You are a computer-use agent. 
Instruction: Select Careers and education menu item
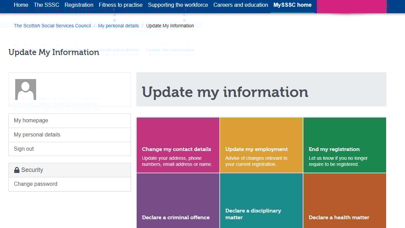pos(241,5)
